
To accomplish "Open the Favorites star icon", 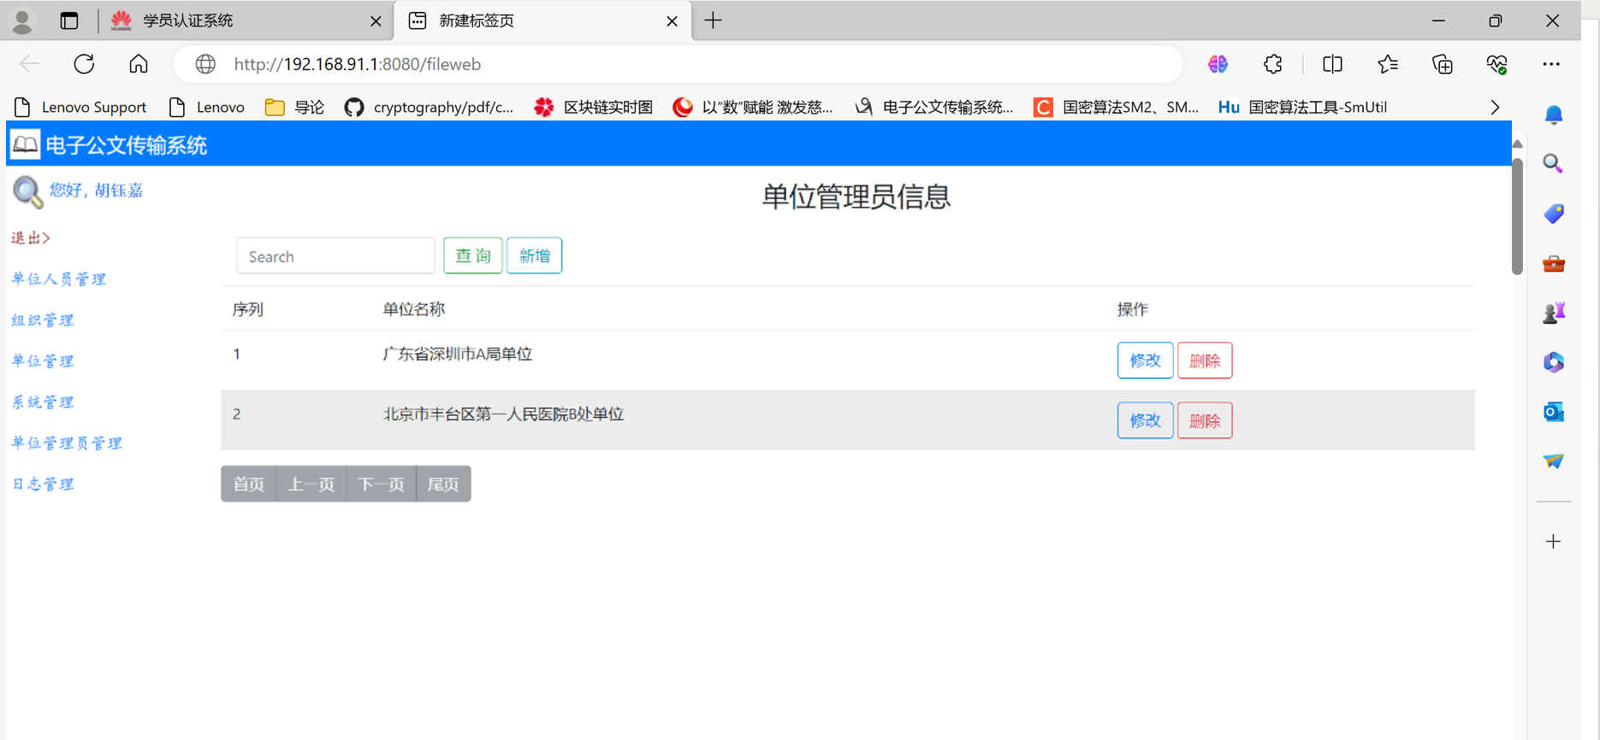I will (x=1388, y=64).
